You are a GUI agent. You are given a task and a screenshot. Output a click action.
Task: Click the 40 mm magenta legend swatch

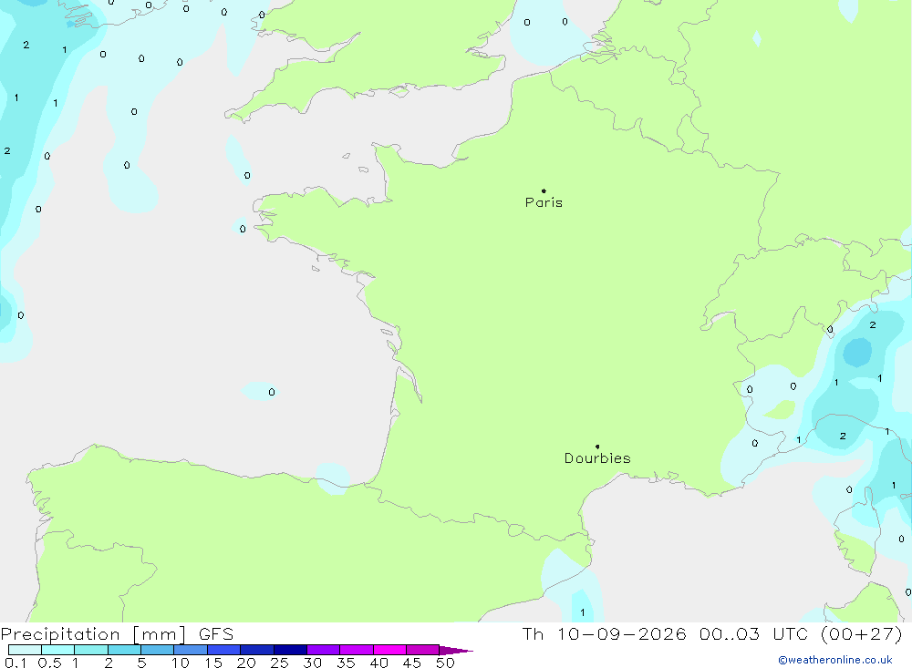[389, 650]
